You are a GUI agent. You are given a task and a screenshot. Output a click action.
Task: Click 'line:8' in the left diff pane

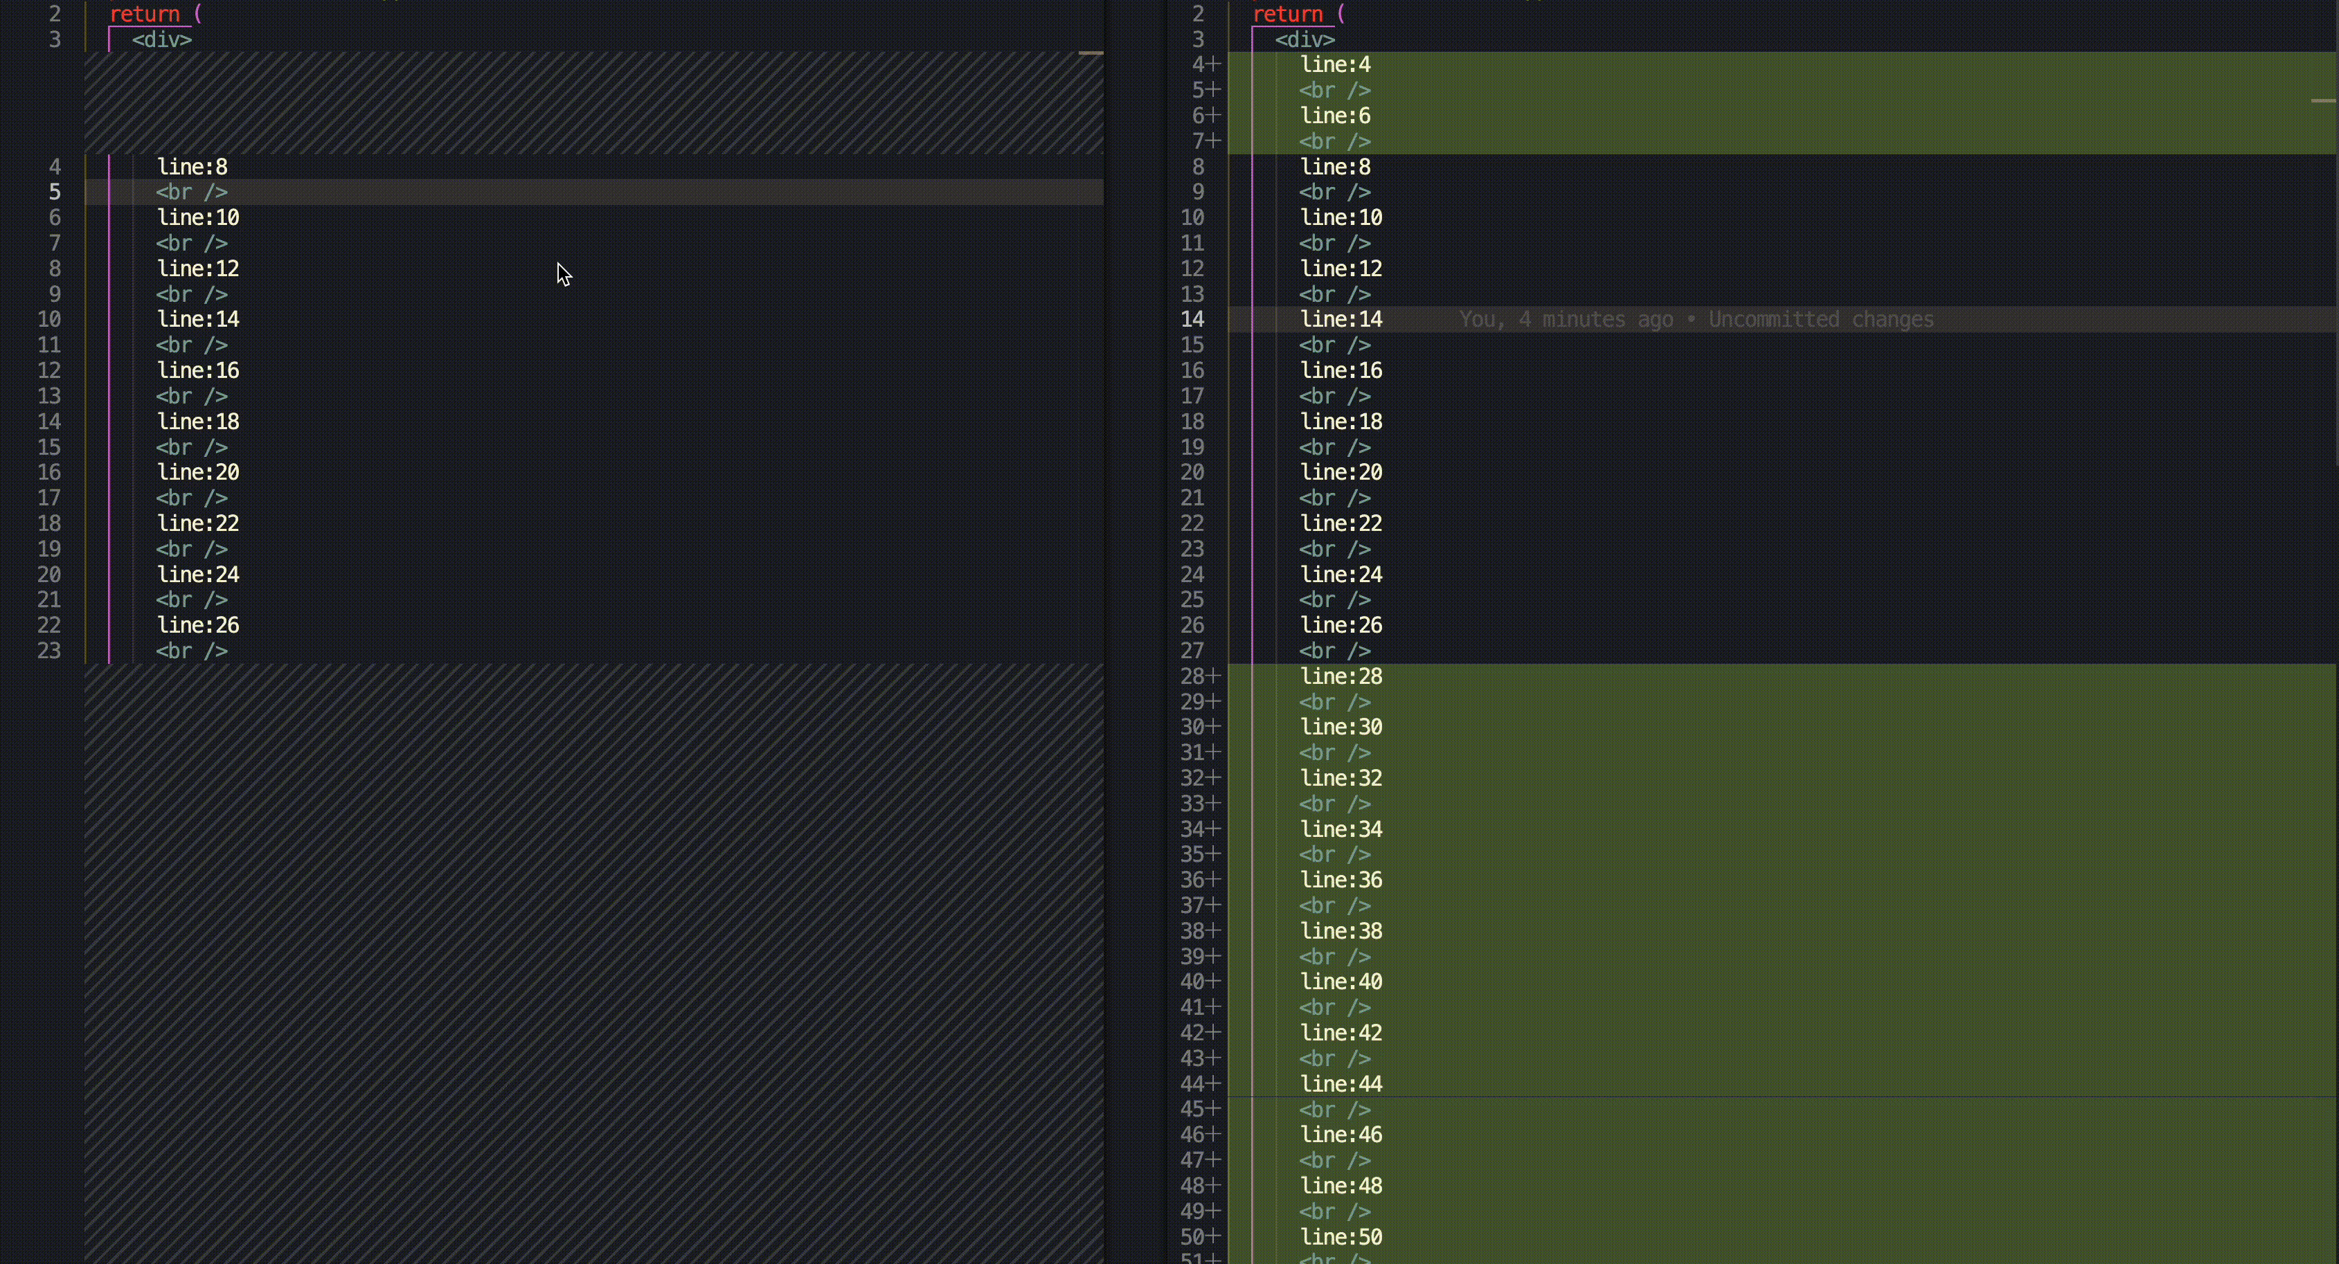[x=192, y=167]
